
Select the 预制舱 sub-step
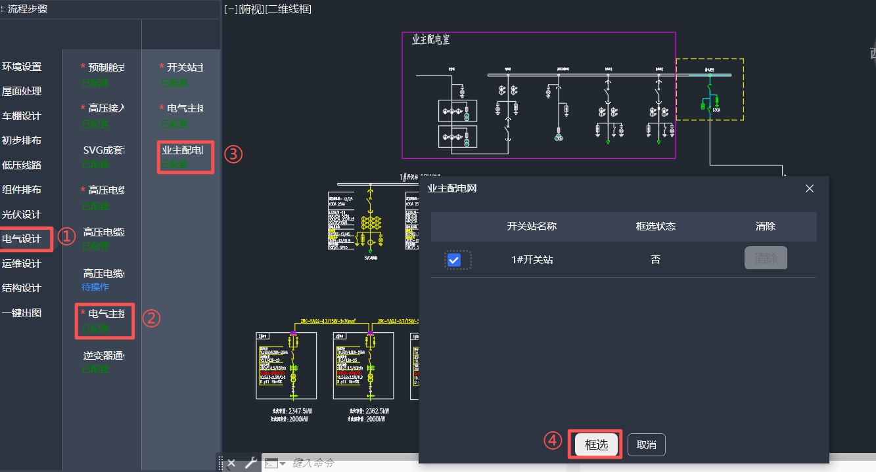(x=105, y=67)
